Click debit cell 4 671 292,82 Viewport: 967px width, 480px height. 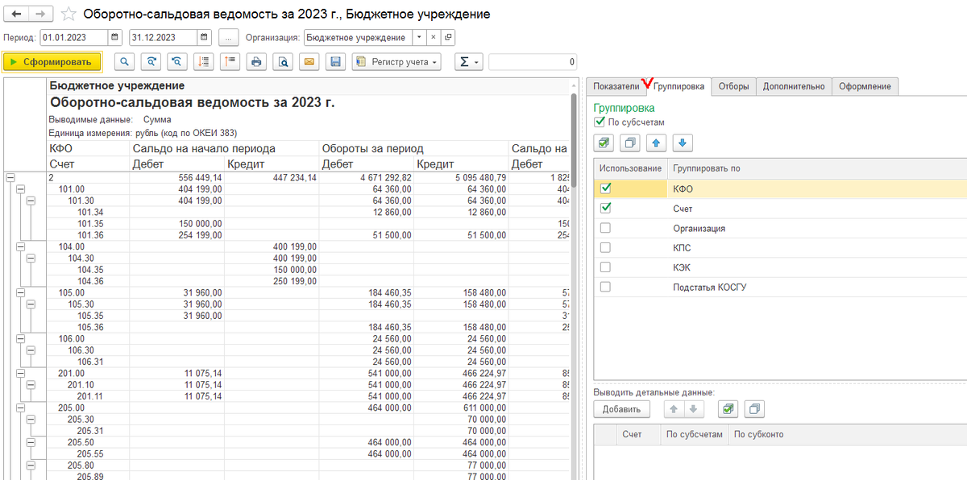pos(365,177)
